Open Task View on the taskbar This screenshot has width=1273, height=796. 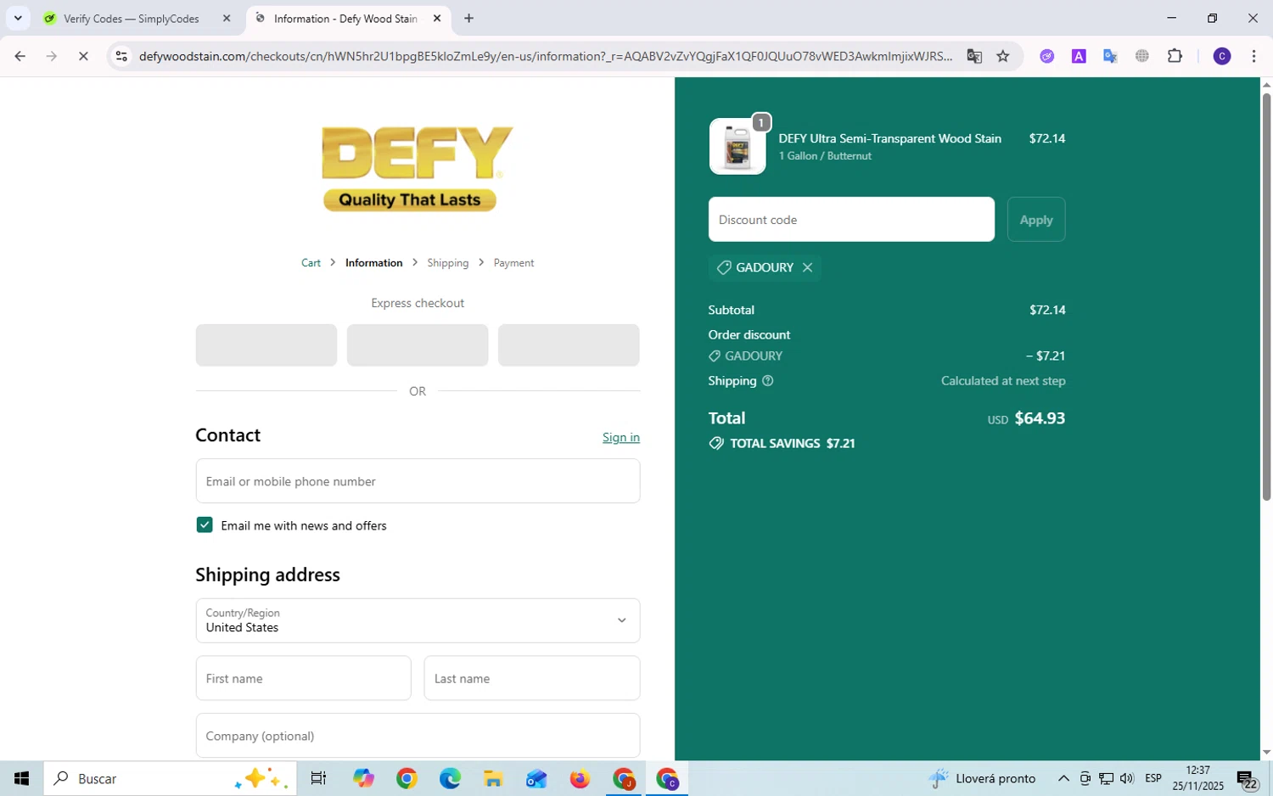[x=318, y=778]
